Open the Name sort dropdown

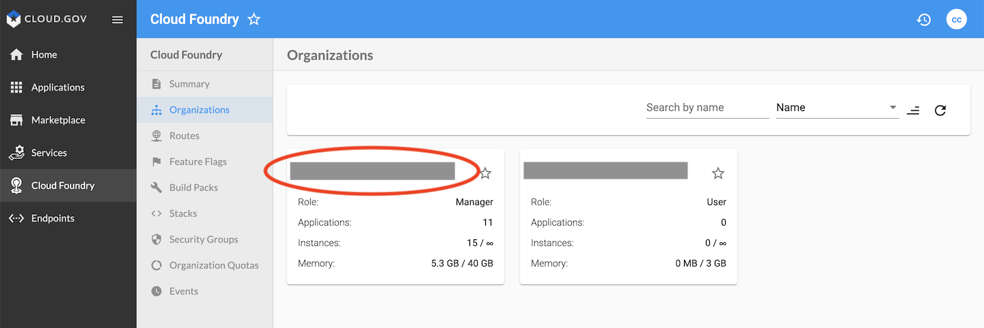pyautogui.click(x=838, y=108)
